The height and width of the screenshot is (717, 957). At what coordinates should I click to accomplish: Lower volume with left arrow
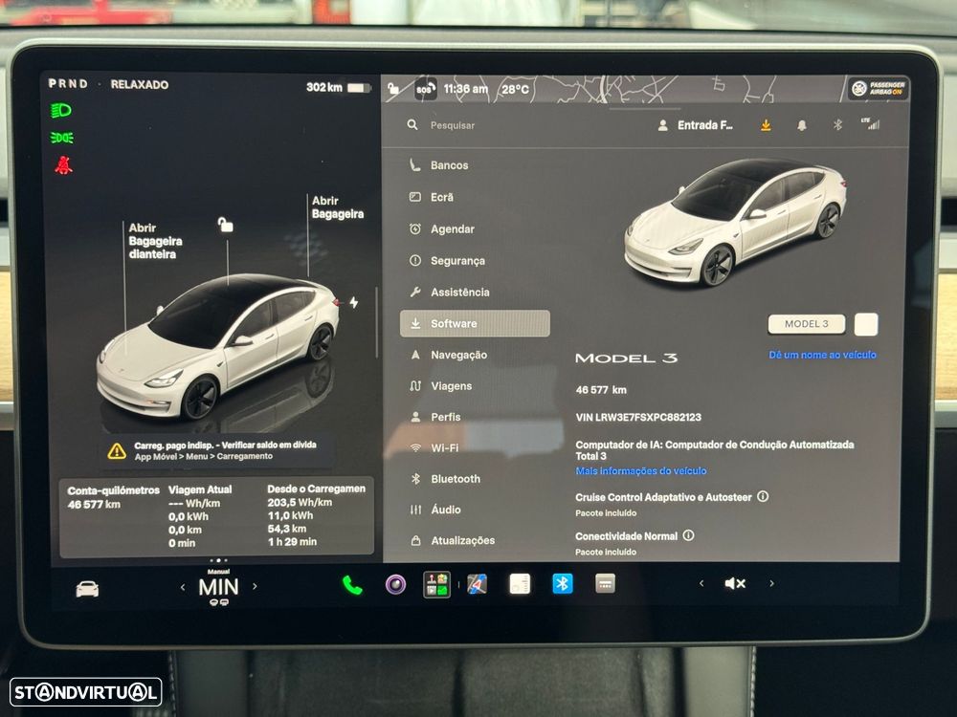(x=701, y=583)
